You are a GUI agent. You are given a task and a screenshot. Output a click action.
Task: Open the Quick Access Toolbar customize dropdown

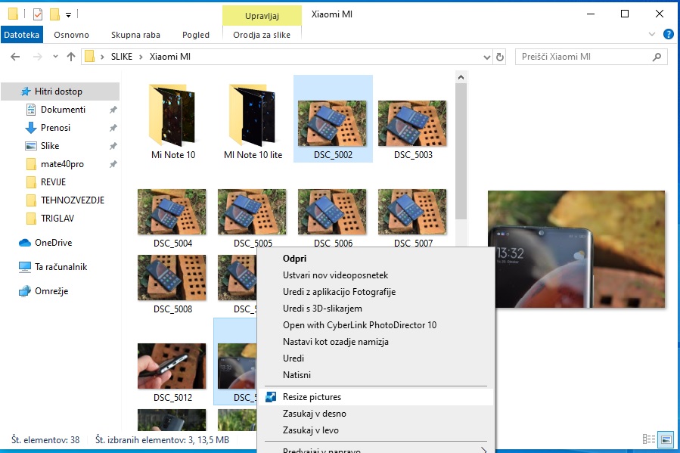click(68, 14)
